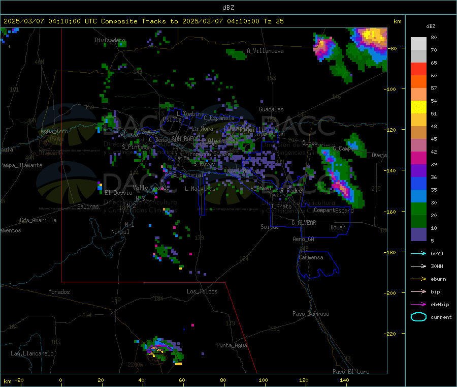Click the 'G_ALVEAR' map label
Screen dimensions: 457x387
[x=304, y=223]
